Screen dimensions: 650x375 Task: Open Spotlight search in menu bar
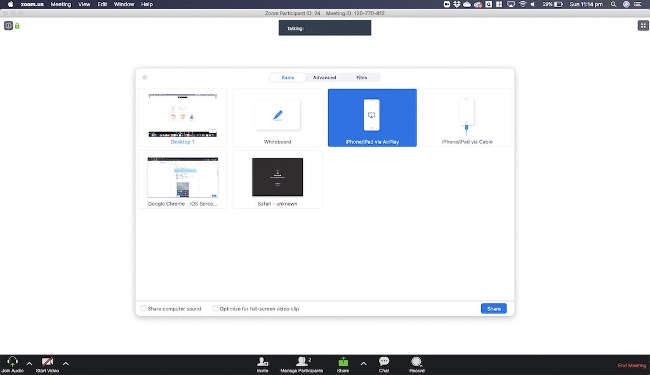[x=613, y=4]
